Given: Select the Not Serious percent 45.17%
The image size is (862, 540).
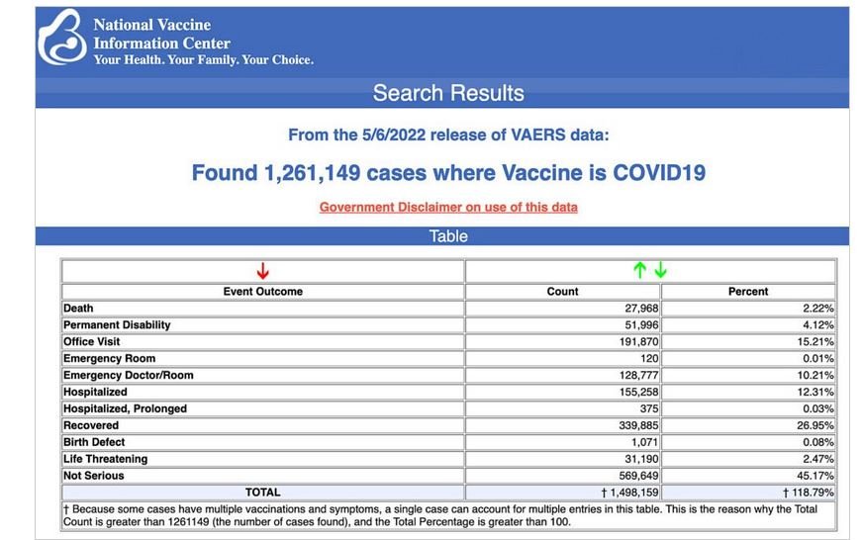Looking at the screenshot, I should tap(814, 476).
